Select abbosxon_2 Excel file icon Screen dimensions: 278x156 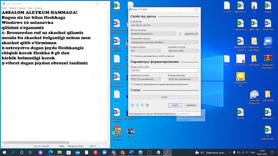(x=240, y=25)
